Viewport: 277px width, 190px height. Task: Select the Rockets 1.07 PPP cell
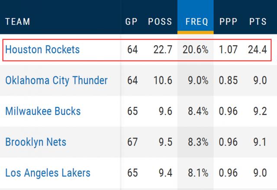(228, 49)
